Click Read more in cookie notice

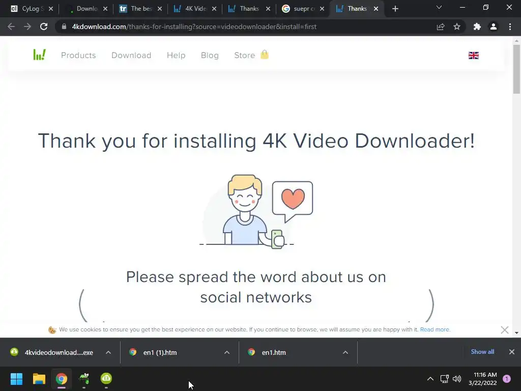pos(435,329)
